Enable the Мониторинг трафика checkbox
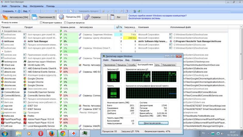Viewport: 243px width, 137px height. pos(41,23)
